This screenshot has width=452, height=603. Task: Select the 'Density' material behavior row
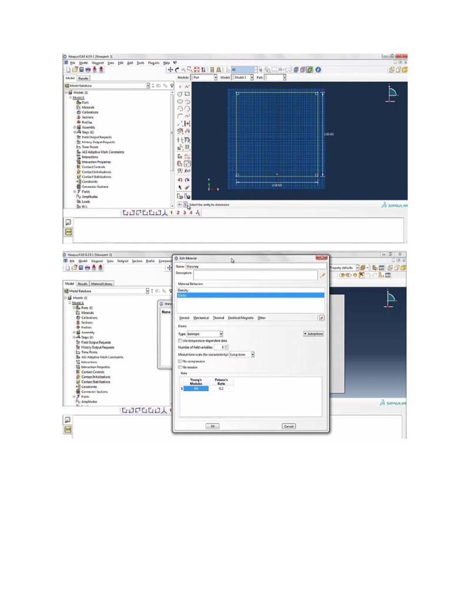click(251, 290)
